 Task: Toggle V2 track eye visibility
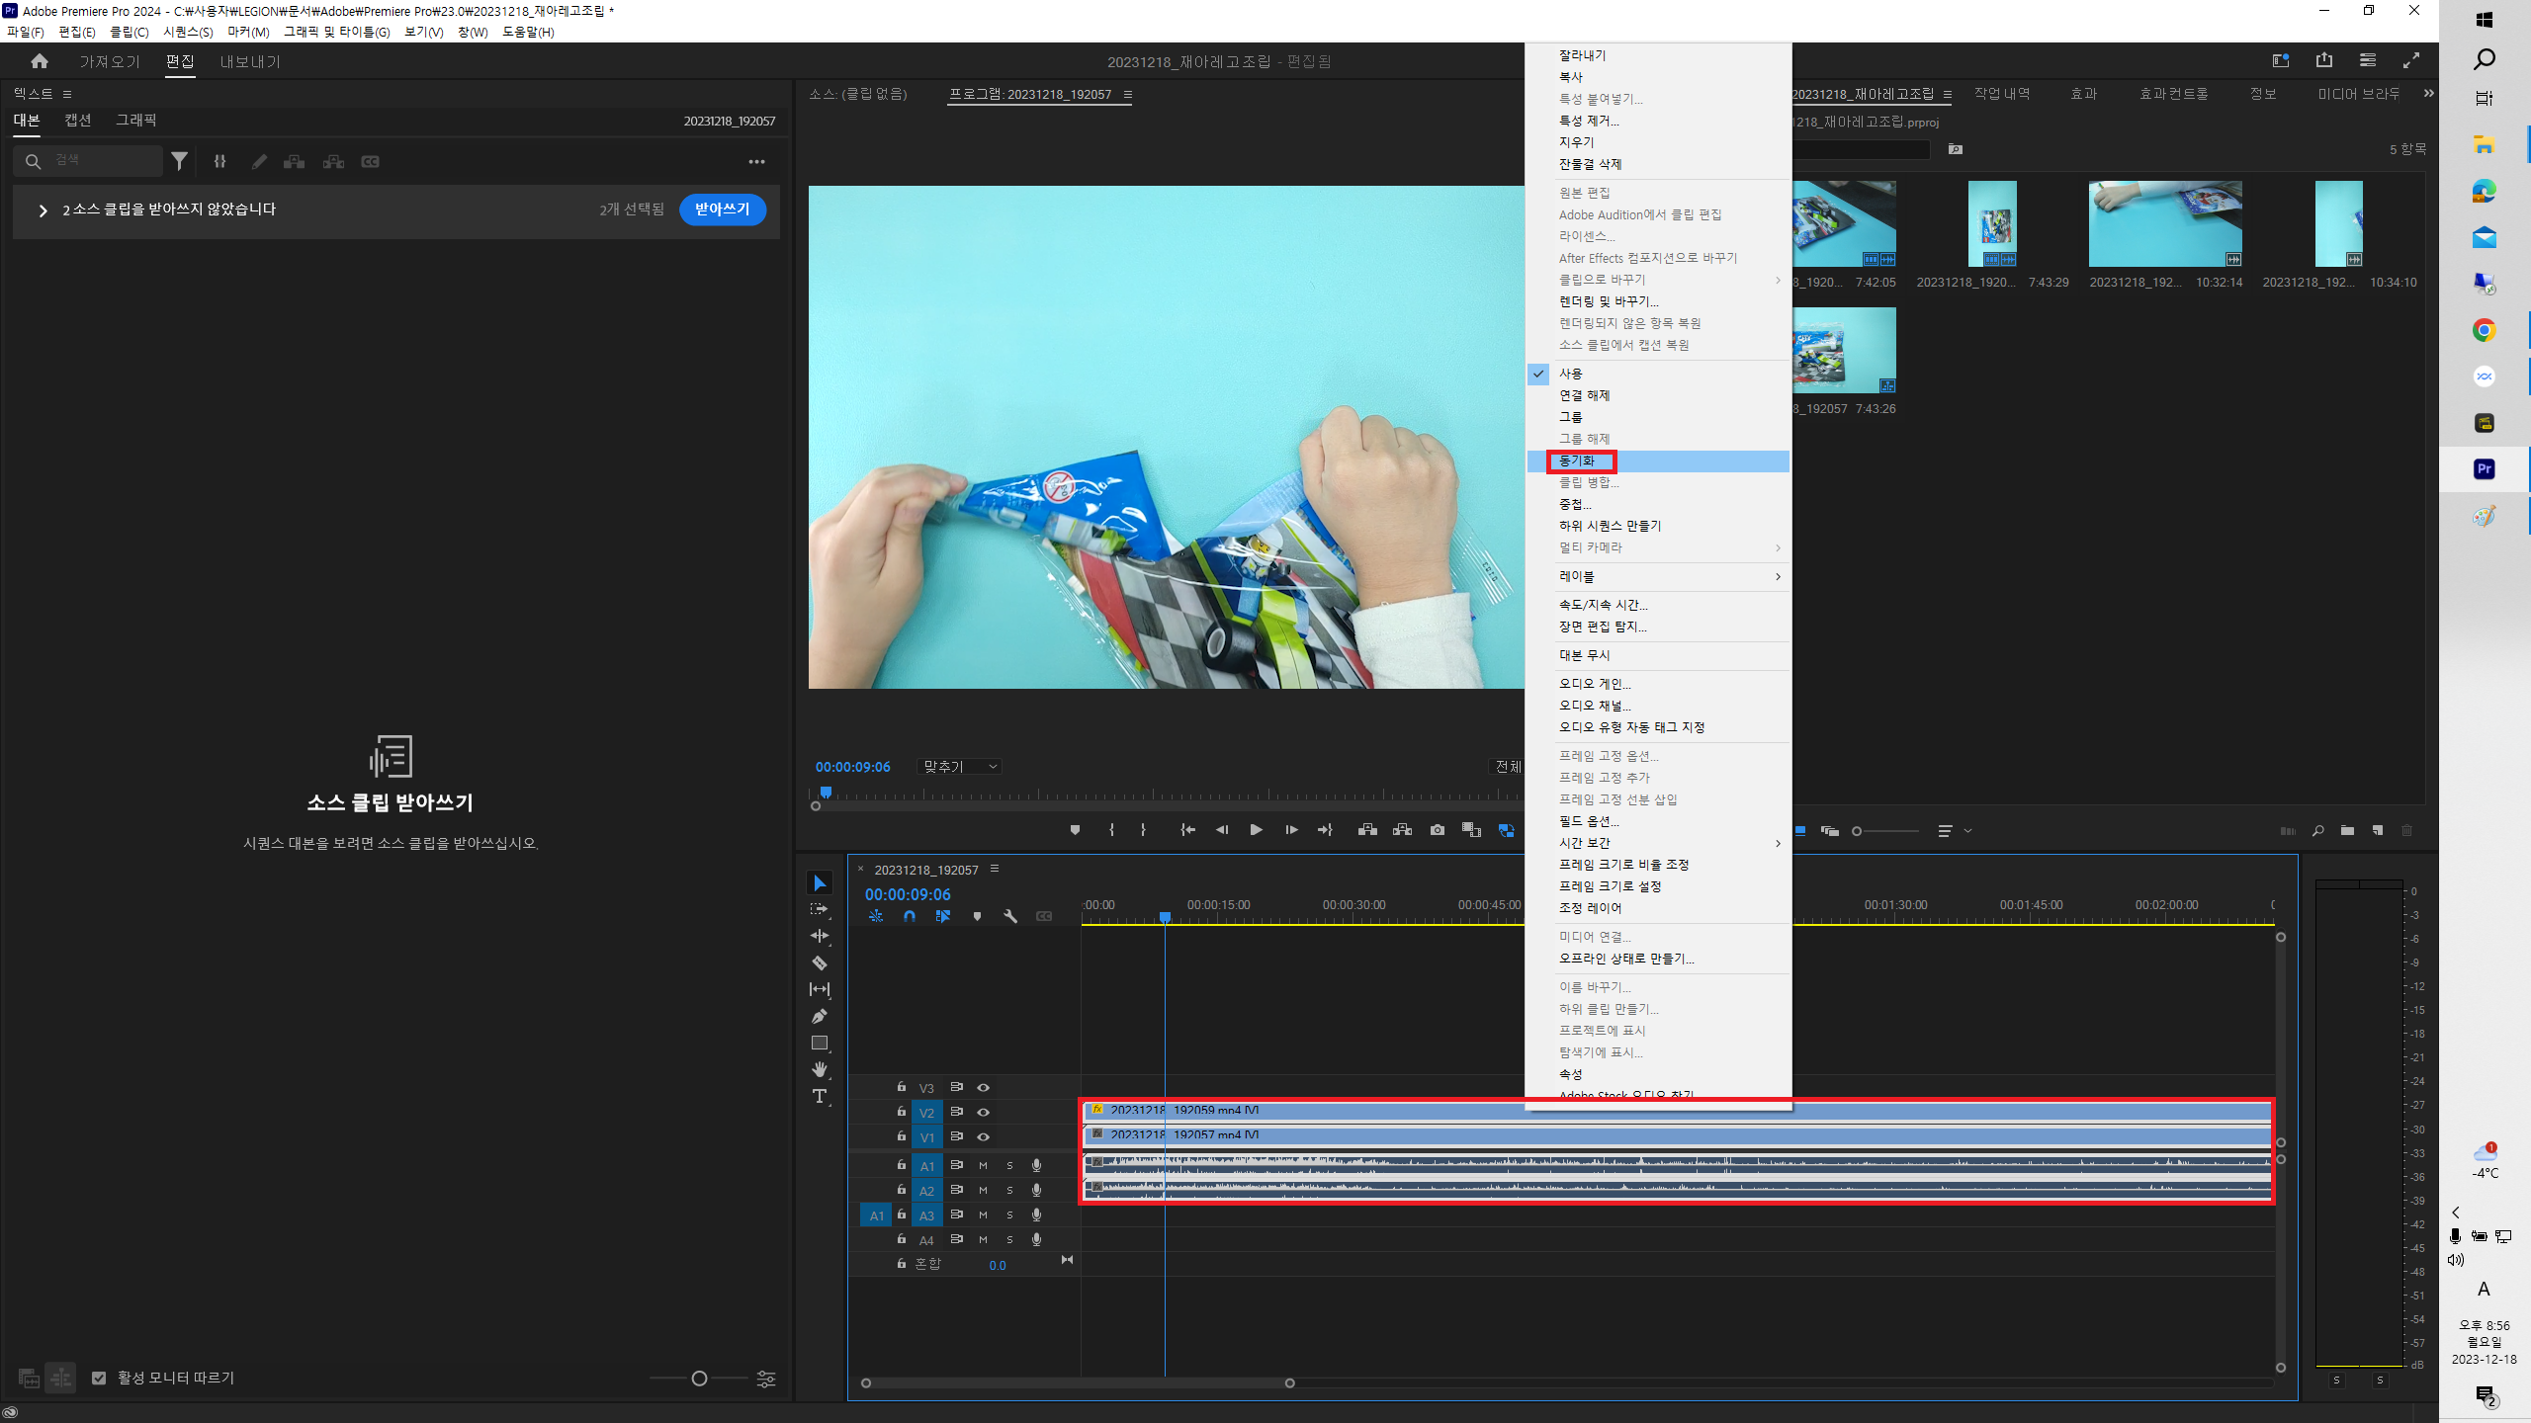pyautogui.click(x=983, y=1112)
